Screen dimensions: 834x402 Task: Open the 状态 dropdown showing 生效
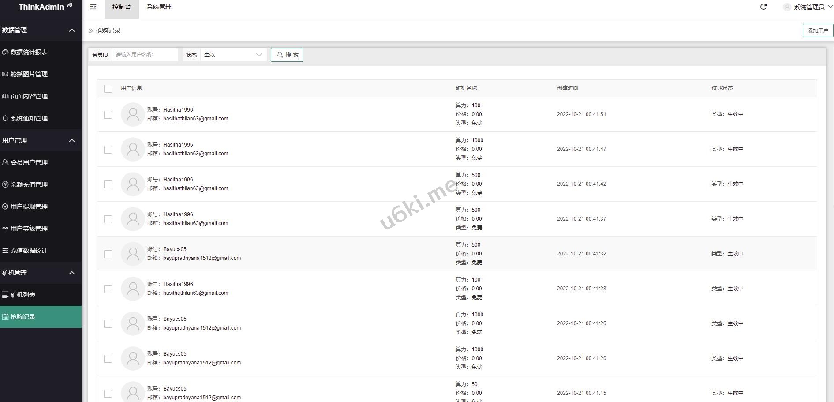point(233,55)
